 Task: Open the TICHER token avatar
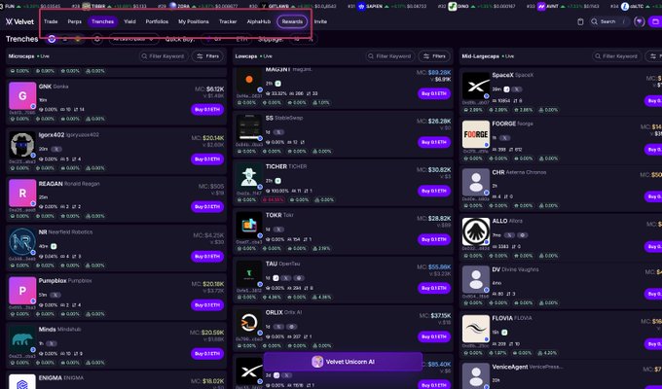[x=249, y=176]
